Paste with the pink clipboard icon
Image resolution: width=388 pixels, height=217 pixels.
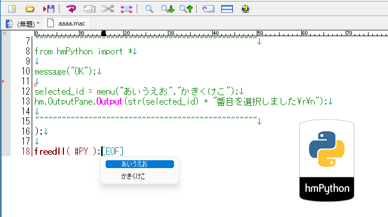coord(126,9)
